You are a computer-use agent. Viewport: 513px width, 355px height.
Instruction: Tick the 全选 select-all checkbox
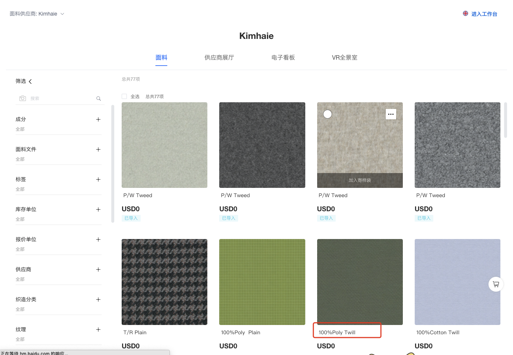pos(124,96)
